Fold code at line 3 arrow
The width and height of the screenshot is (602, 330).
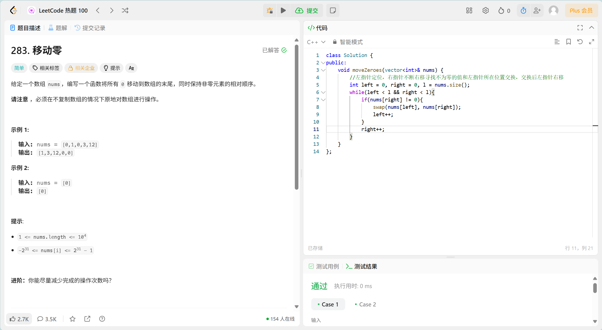[323, 70]
